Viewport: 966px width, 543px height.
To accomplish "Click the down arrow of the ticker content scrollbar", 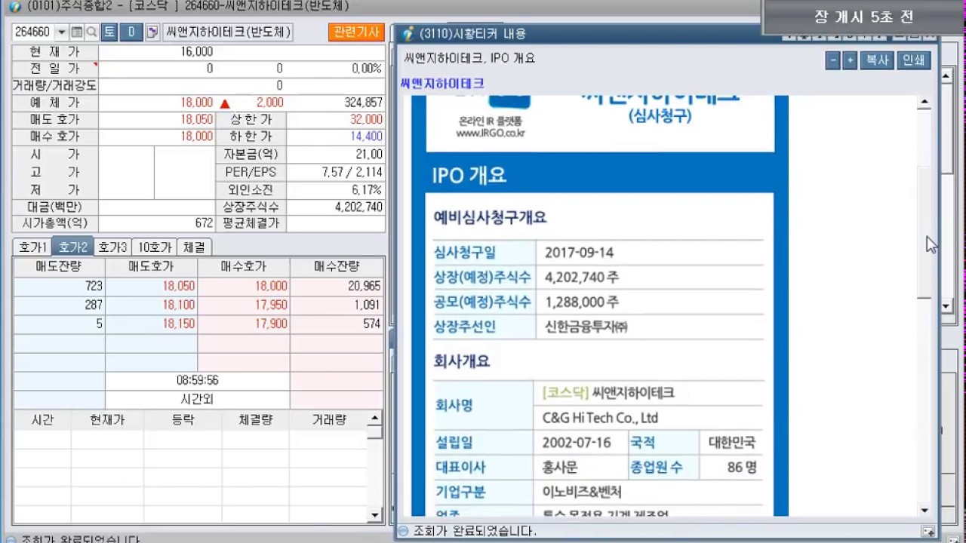I will coord(924,511).
